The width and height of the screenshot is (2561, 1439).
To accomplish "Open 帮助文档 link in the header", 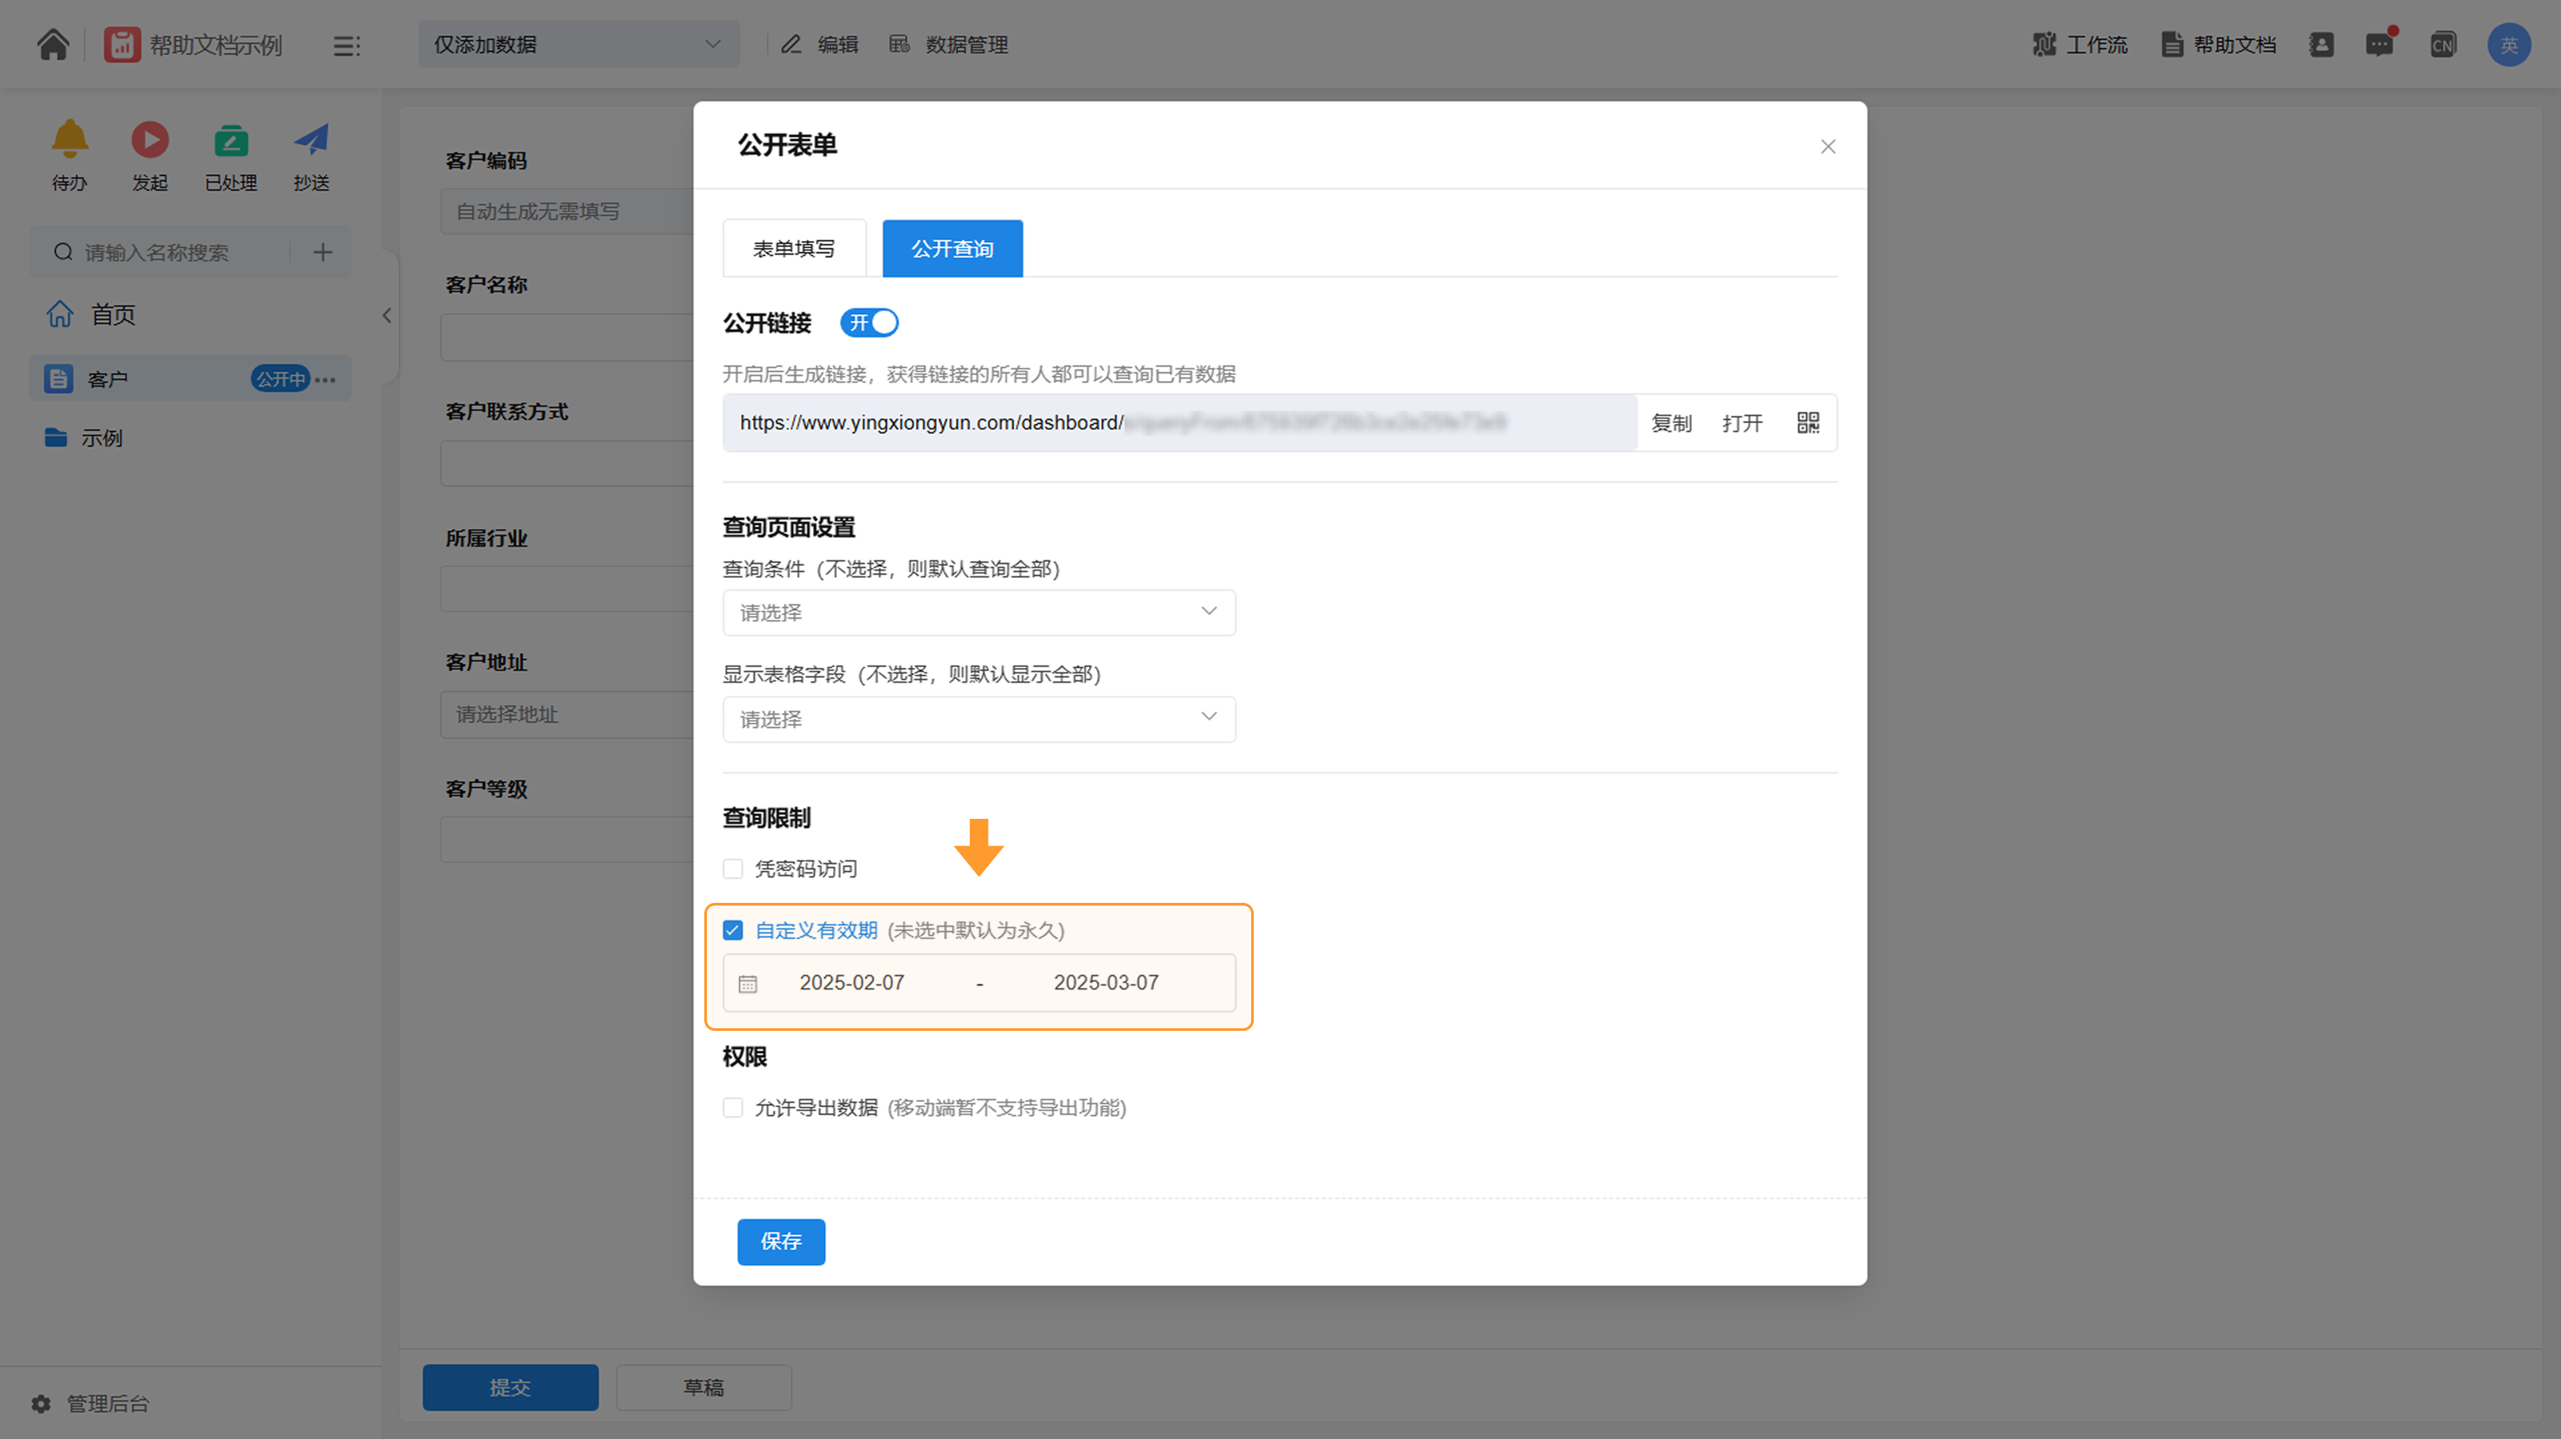I will [x=2219, y=45].
